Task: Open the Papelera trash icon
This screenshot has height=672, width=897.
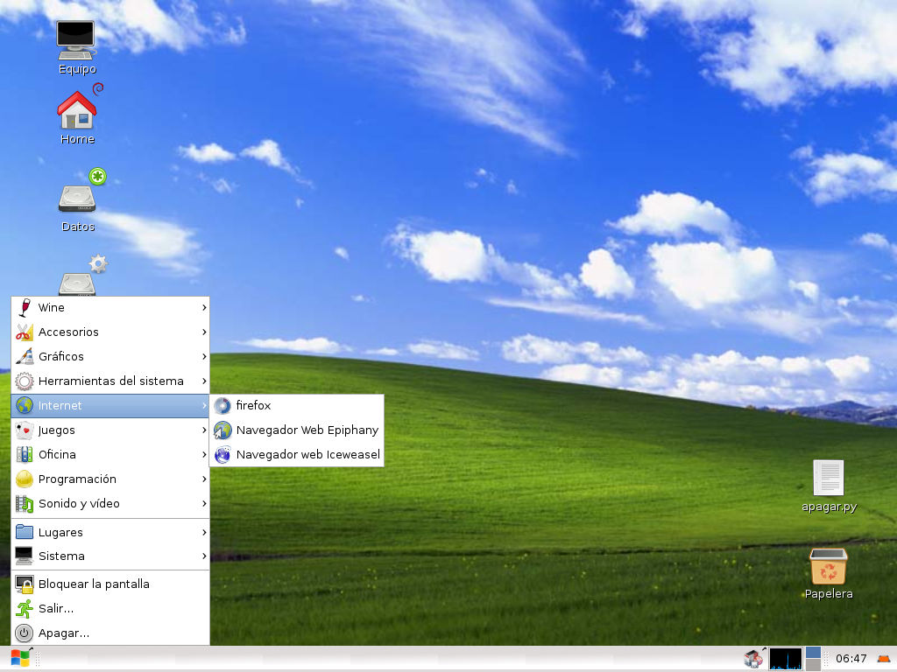Action: pyautogui.click(x=829, y=566)
